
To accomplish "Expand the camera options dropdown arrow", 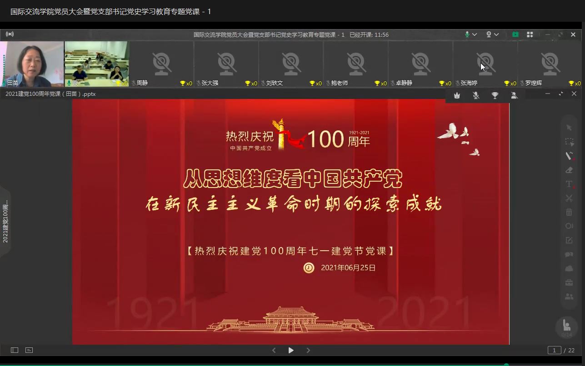I will coord(496,35).
